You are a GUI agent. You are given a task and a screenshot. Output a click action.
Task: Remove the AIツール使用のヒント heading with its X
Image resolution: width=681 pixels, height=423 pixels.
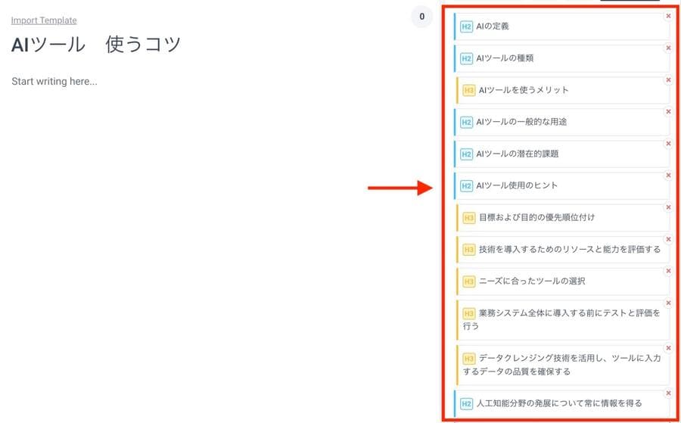tap(668, 176)
